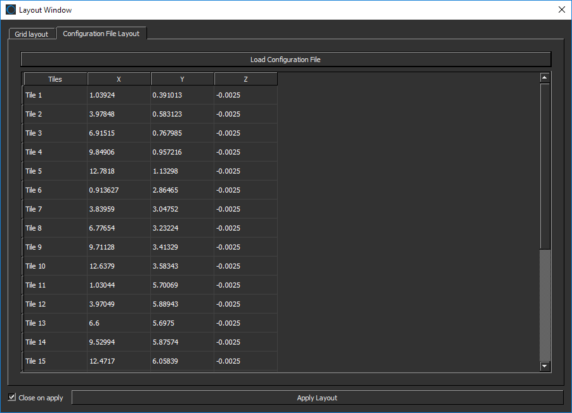Screen dimensions: 572x413
Task: Toggle the Close on apply checkbox
Action: [12, 397]
